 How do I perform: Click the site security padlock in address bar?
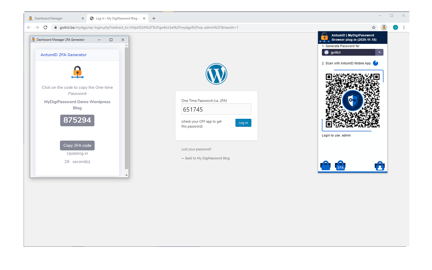(55, 27)
